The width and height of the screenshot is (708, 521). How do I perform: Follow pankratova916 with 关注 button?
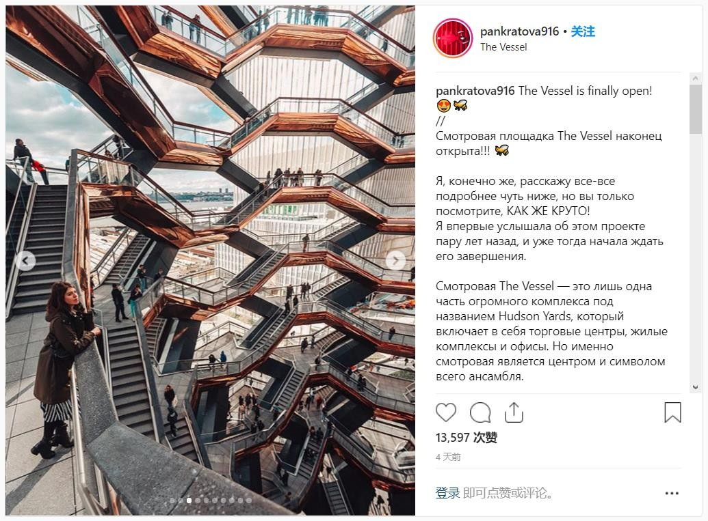pyautogui.click(x=583, y=31)
